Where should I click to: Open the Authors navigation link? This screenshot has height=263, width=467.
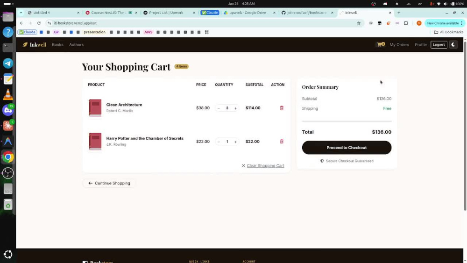pos(76,45)
